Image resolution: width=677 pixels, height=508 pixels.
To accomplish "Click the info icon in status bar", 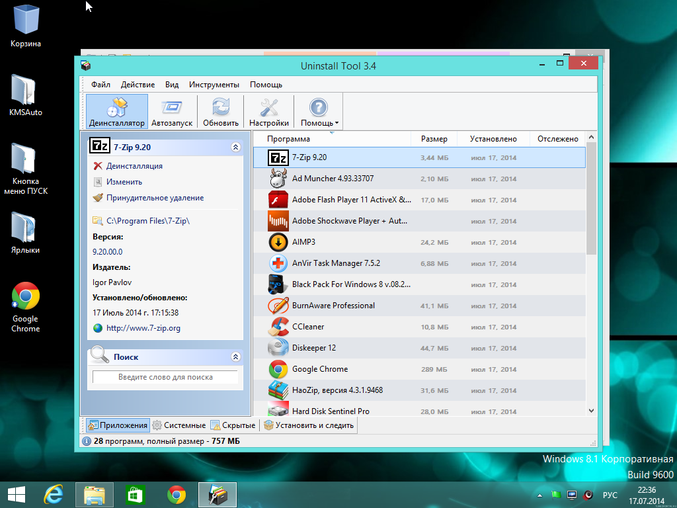I will pyautogui.click(x=87, y=441).
